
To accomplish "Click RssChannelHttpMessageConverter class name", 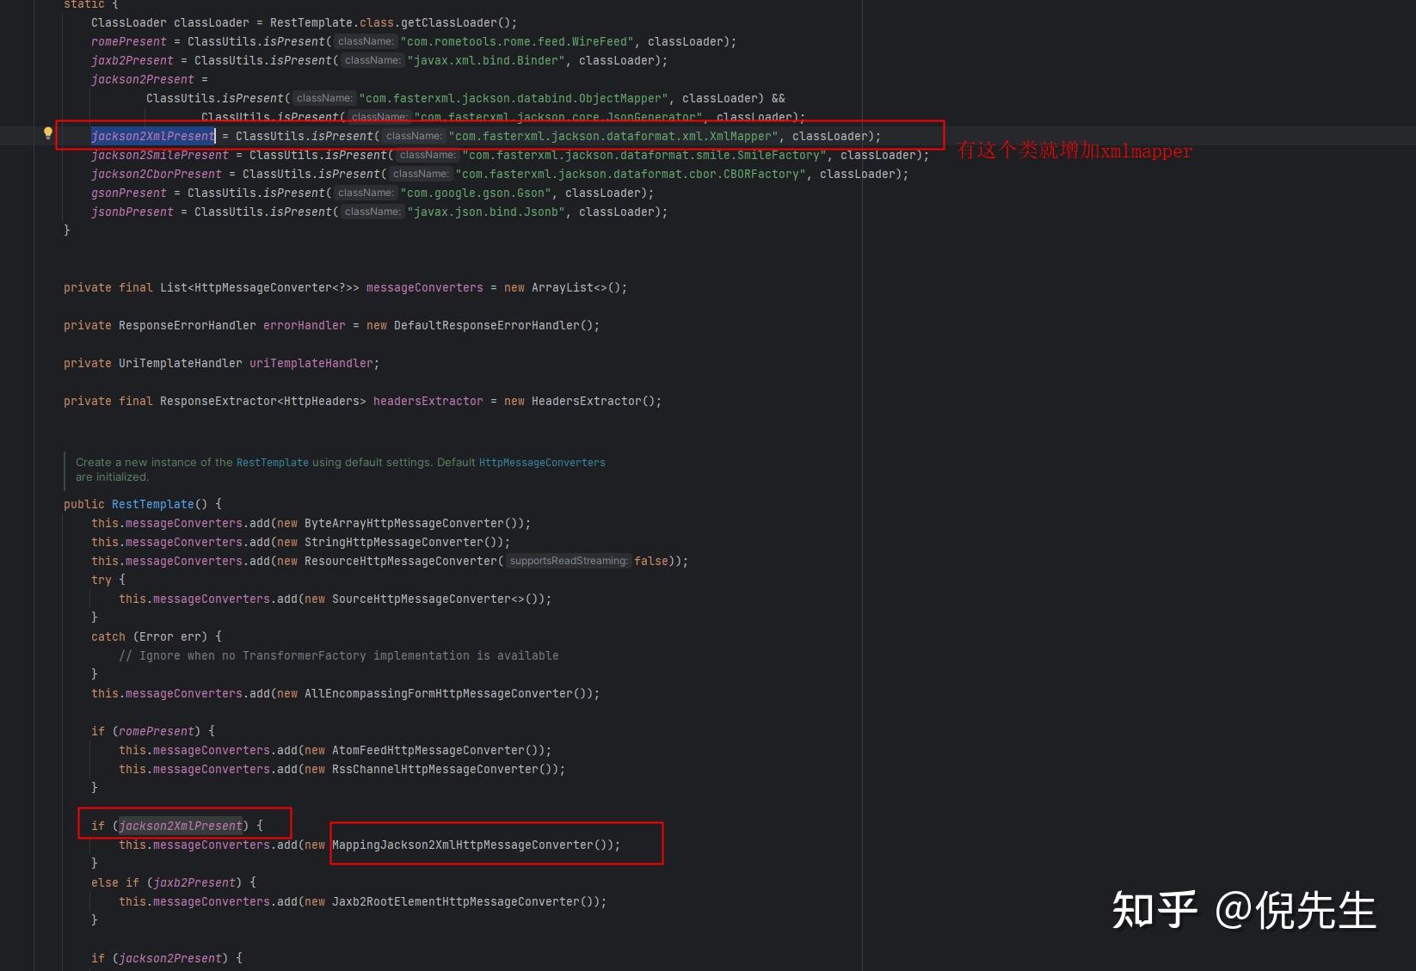I will click(434, 769).
